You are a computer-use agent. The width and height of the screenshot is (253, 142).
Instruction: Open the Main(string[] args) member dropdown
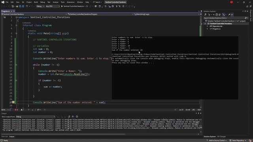click(167, 14)
